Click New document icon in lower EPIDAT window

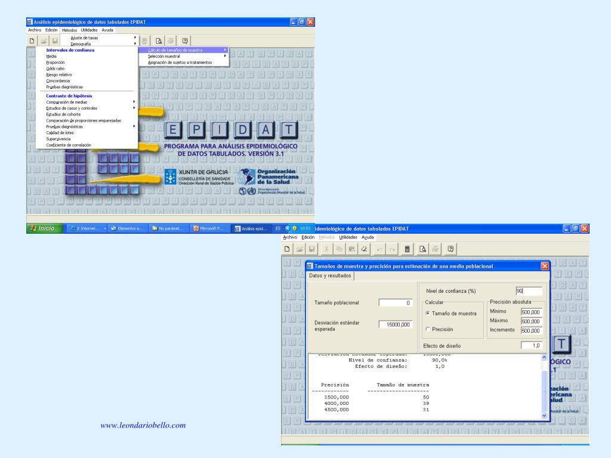coord(287,249)
